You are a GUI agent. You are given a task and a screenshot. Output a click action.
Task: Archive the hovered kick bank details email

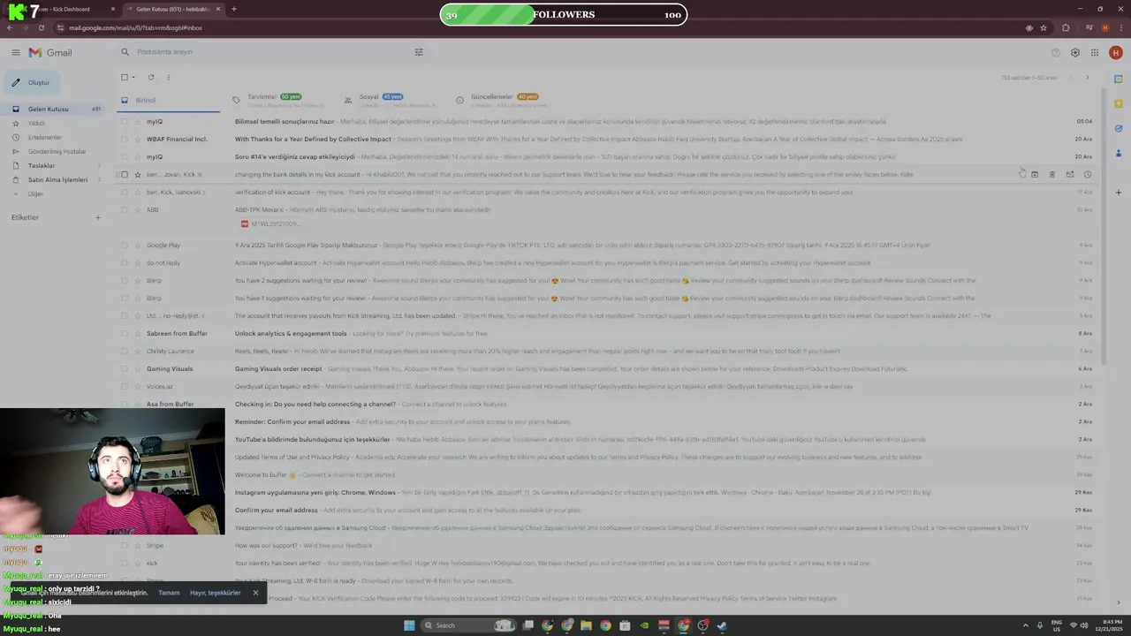tap(1035, 175)
